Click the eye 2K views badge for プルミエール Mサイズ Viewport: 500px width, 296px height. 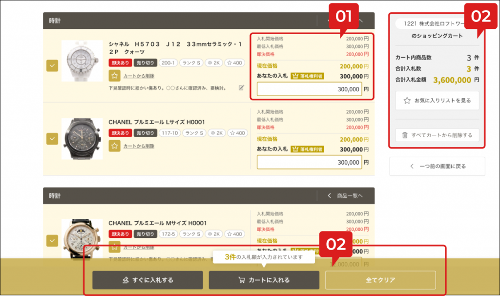[214, 234]
